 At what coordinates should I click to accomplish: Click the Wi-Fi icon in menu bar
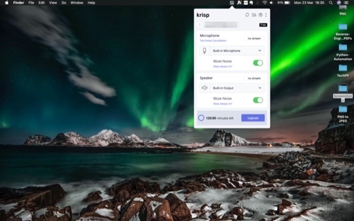pos(264,3)
